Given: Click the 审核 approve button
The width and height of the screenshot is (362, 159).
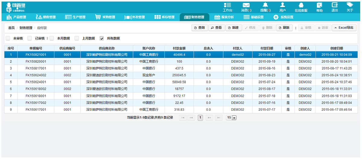Looking at the screenshot, I should point(306,28).
